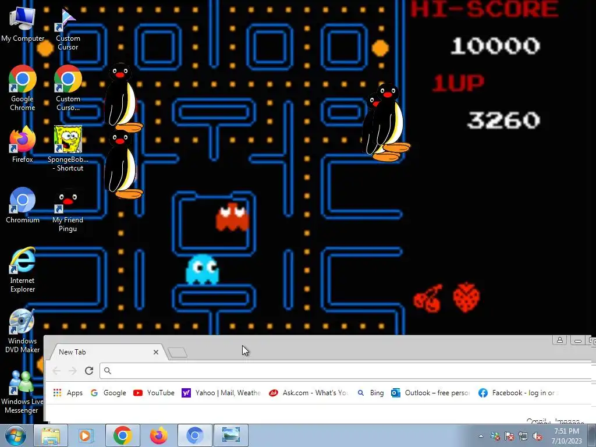
Task: Open SpongeBob Shortcut desktop icon
Action: pos(68,149)
